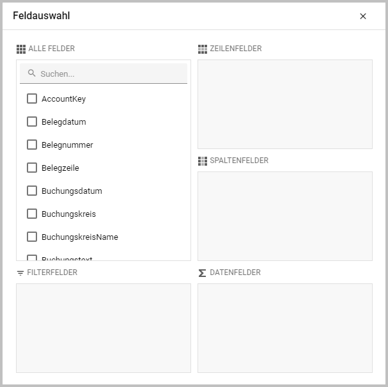Image resolution: width=388 pixels, height=387 pixels.
Task: Click inside the Filterfelder drop area
Action: 103,328
